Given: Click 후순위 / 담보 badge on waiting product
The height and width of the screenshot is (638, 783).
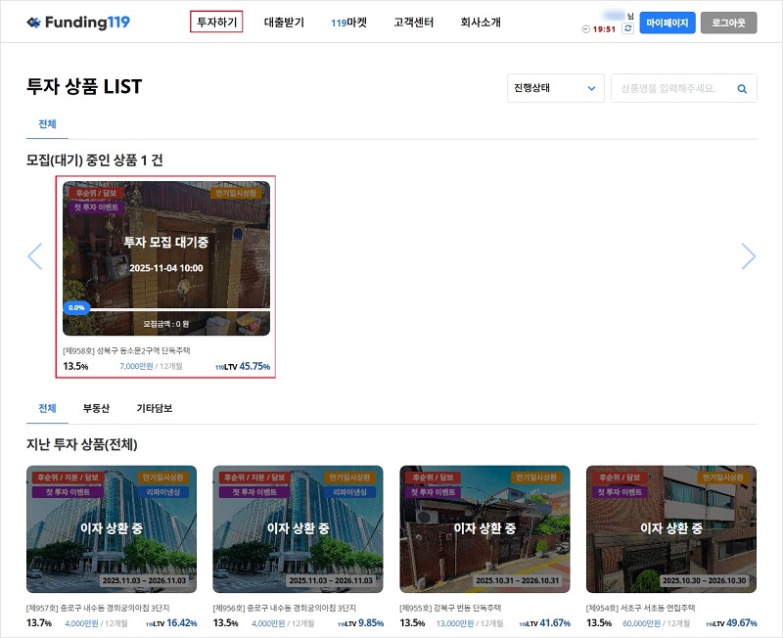Looking at the screenshot, I should coord(96,193).
